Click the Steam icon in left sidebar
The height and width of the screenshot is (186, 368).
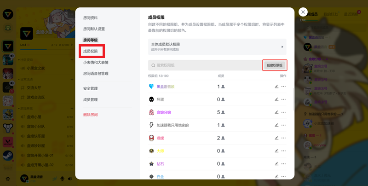(8, 155)
